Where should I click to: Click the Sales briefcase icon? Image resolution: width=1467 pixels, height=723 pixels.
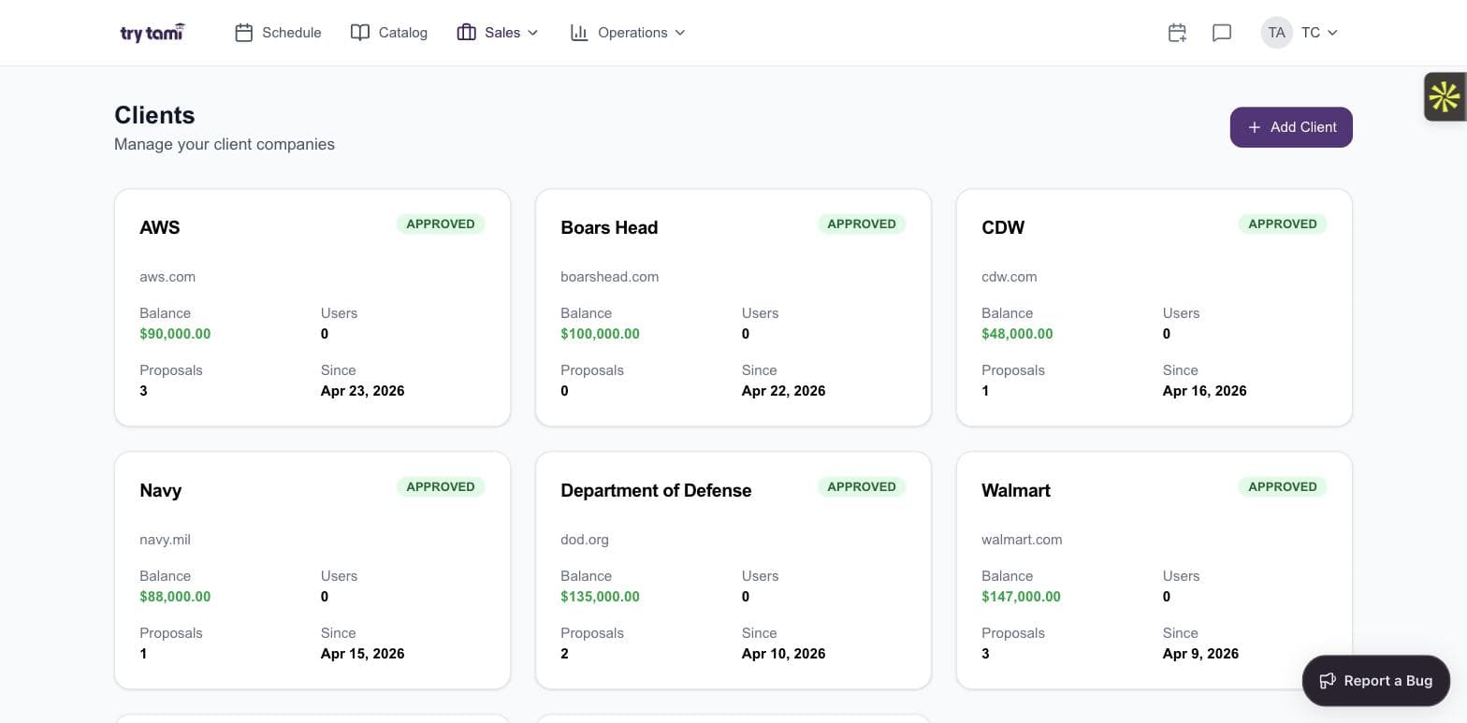[467, 33]
